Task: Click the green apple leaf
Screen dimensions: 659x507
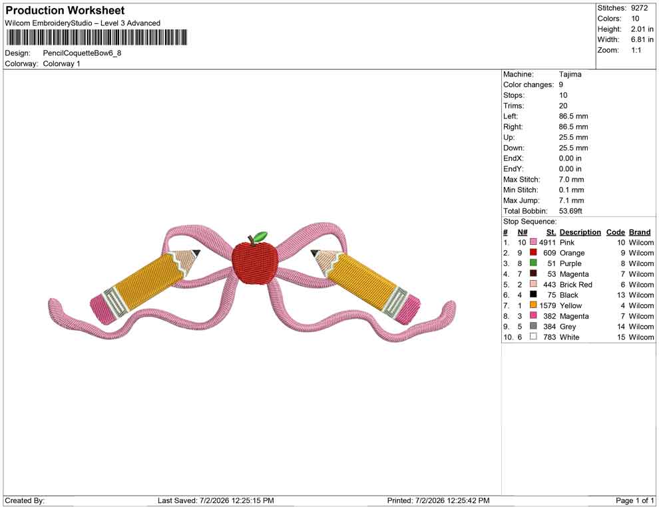Action: [260, 236]
